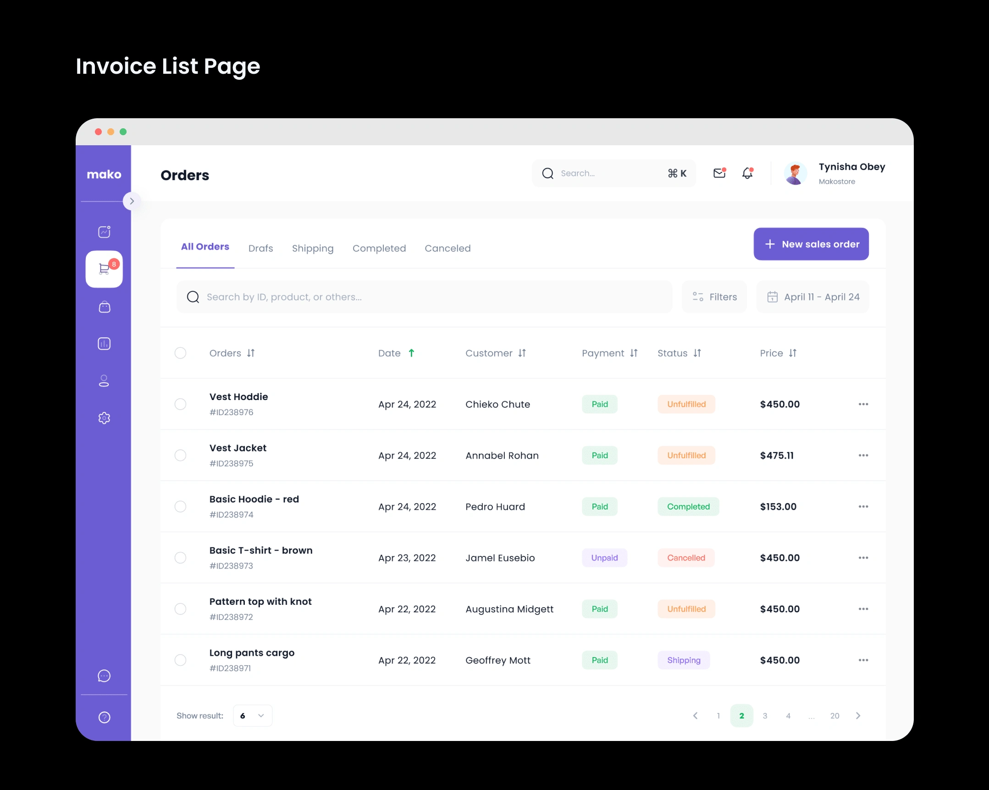This screenshot has width=989, height=790.
Task: Open more options for Pattern top with knot
Action: pyautogui.click(x=863, y=609)
